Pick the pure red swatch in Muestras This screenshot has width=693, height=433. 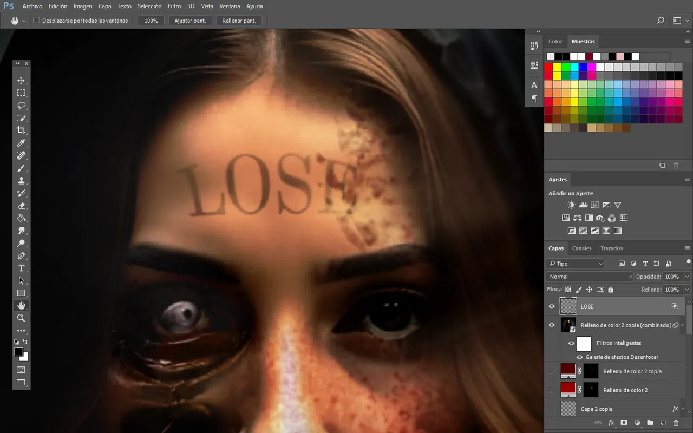pos(548,67)
